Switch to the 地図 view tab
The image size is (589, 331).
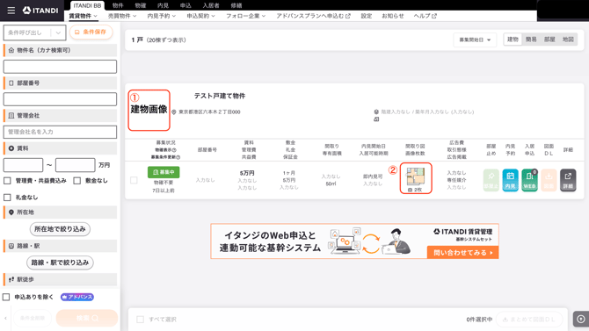[x=568, y=40]
